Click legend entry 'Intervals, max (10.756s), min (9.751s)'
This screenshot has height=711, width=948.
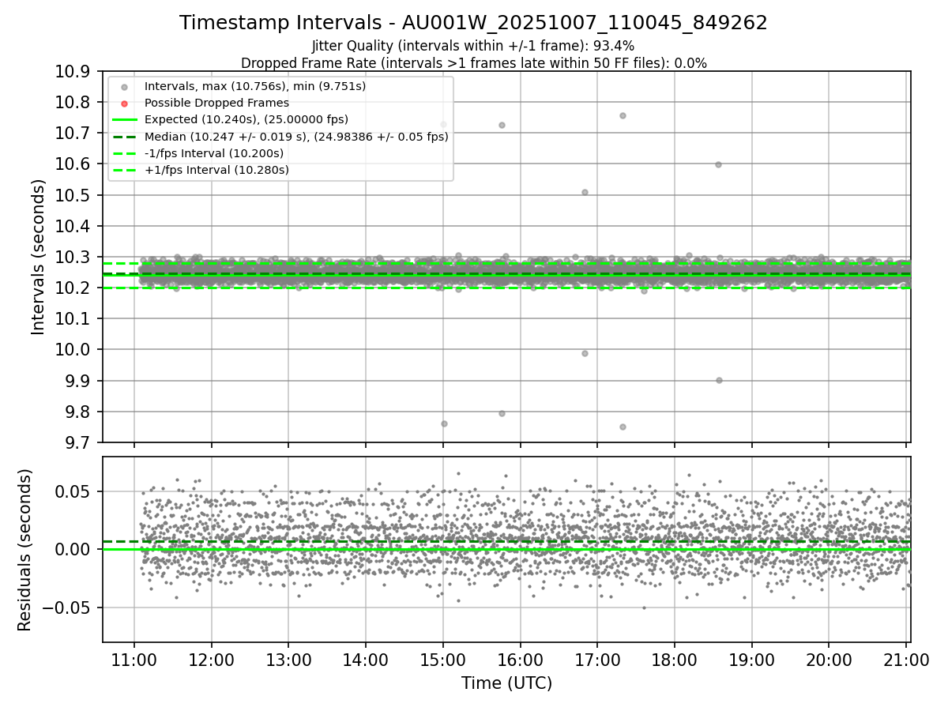tap(255, 86)
